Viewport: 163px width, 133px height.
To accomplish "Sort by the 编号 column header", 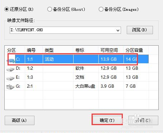I will pyautogui.click(x=31, y=50).
